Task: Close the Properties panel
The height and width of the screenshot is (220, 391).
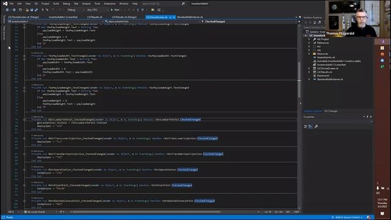Action: coord(371,117)
